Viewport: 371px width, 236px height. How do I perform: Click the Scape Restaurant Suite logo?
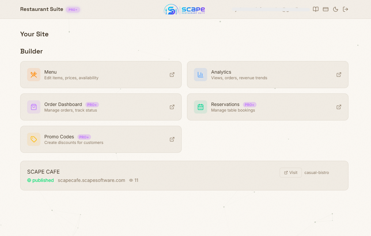(184, 10)
